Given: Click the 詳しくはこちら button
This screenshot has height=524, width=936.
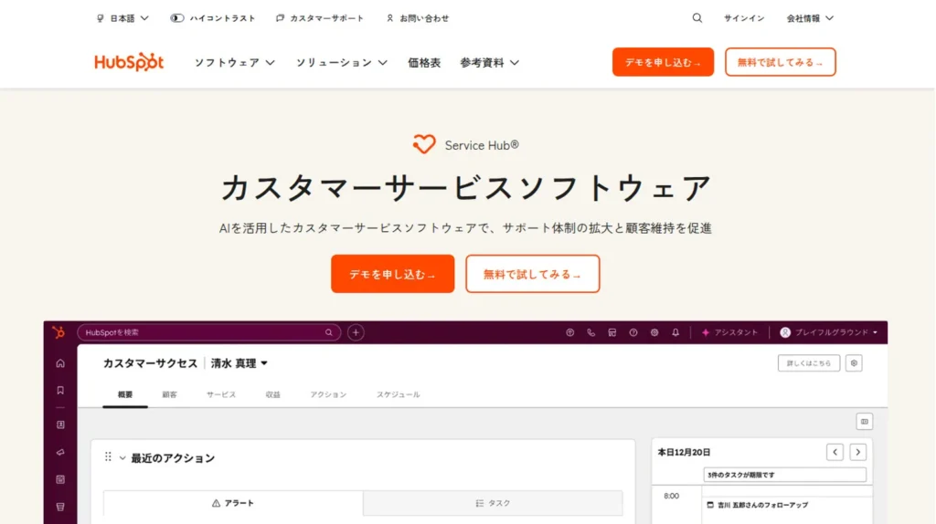Looking at the screenshot, I should pos(809,363).
